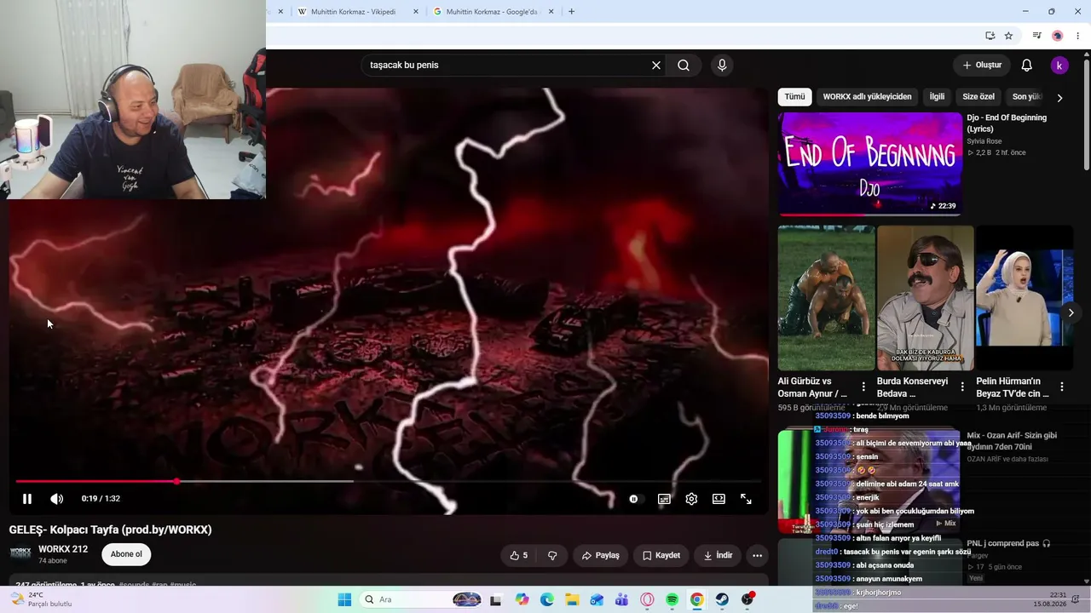Viewport: 1091px width, 613px height.
Task: Open the PNL j comprend pas video
Action: point(1008,543)
